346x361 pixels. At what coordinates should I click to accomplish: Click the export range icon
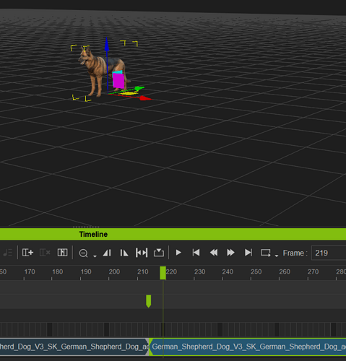point(159,253)
